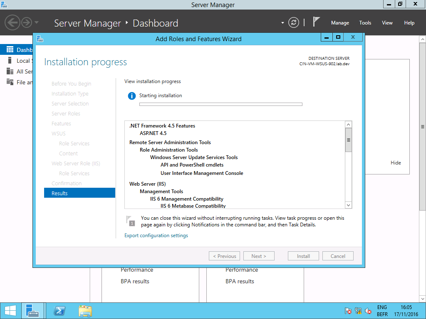The width and height of the screenshot is (426, 319).
Task: Click 'ASP.NET 4.5' entry
Action: tap(153, 133)
